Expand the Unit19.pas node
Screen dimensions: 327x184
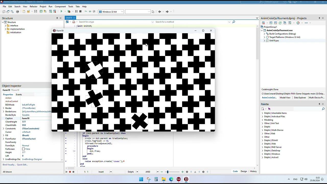pyautogui.click(x=264, y=41)
